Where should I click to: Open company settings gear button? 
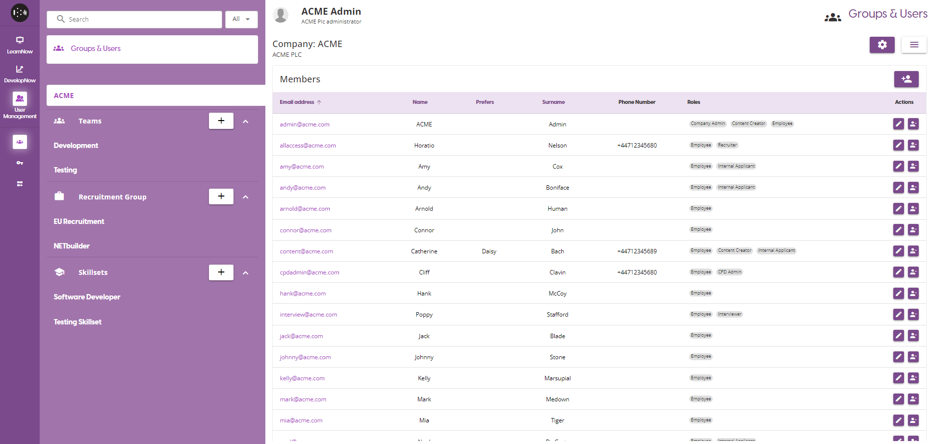882,45
